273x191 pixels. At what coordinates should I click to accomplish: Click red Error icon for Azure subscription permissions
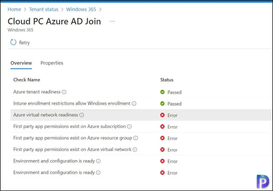[162, 127]
